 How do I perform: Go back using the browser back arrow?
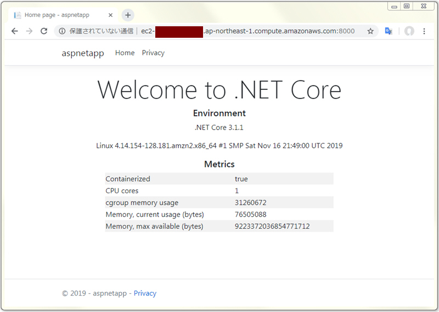[15, 31]
